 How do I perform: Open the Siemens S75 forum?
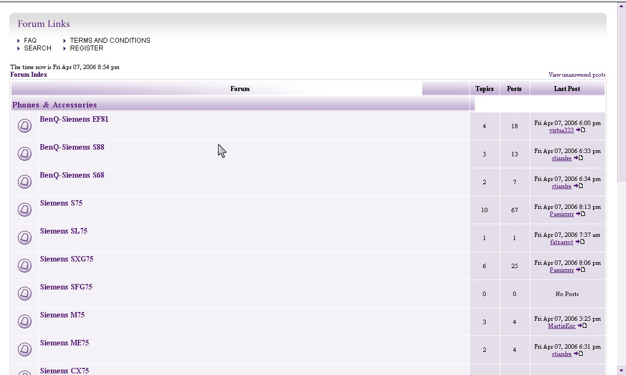click(61, 203)
